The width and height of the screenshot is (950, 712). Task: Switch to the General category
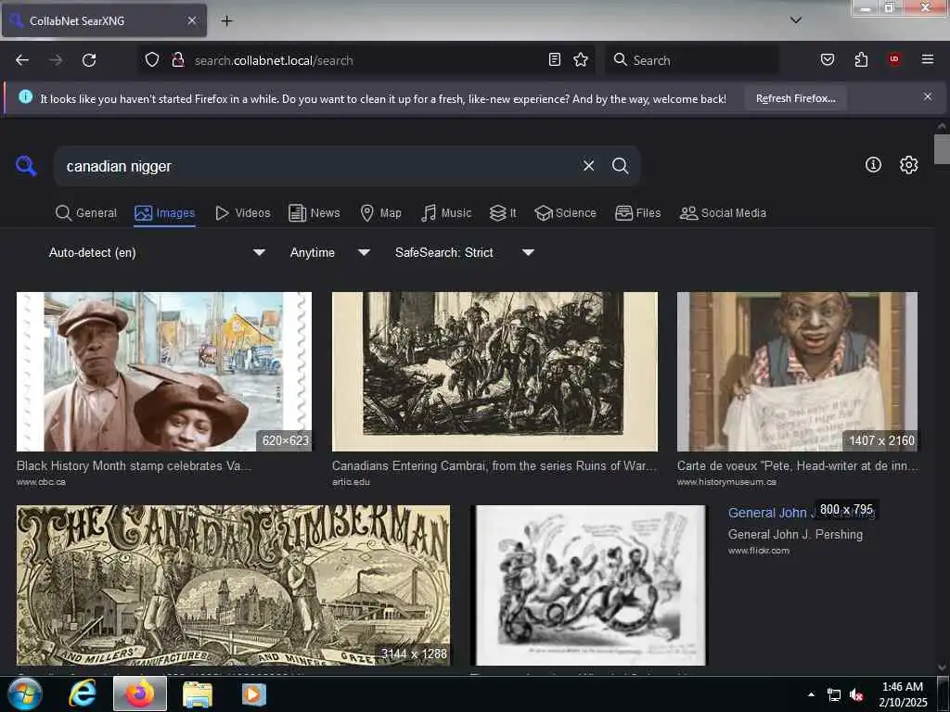(86, 213)
